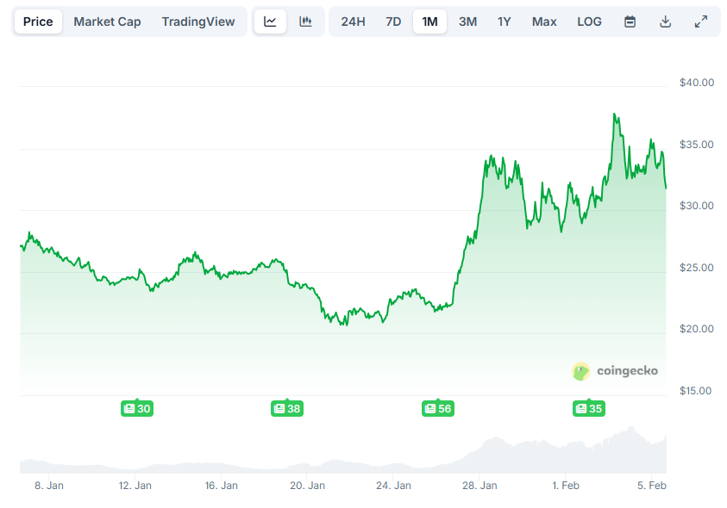
Task: Select the 3M time range
Action: pyautogui.click(x=467, y=21)
